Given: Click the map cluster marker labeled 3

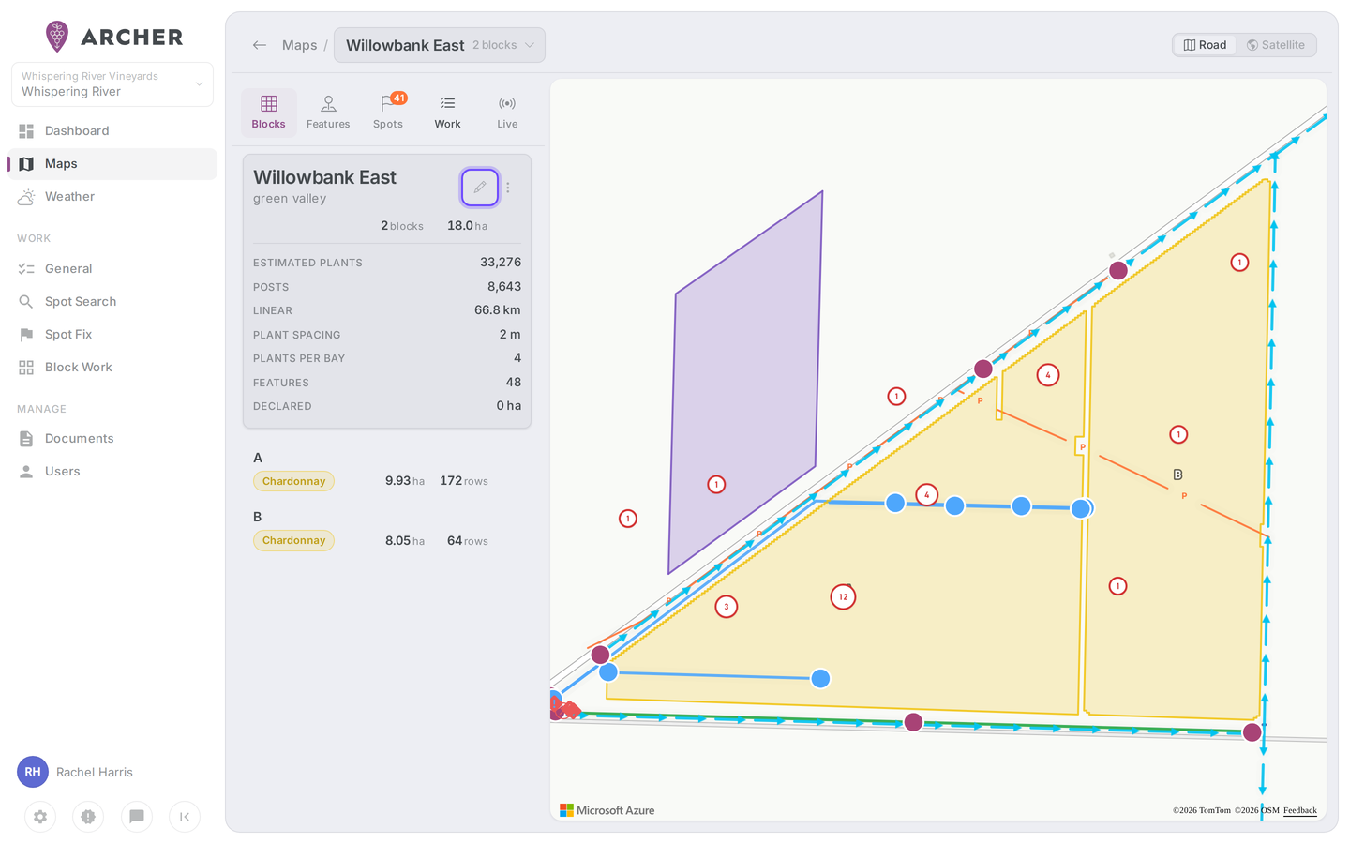Looking at the screenshot, I should [x=727, y=607].
